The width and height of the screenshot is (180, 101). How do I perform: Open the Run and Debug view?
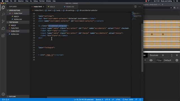[3, 28]
